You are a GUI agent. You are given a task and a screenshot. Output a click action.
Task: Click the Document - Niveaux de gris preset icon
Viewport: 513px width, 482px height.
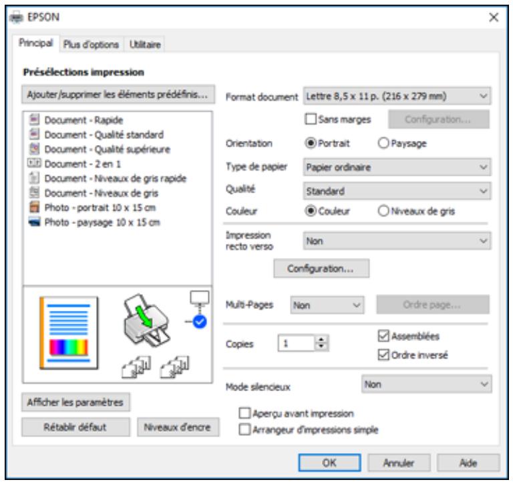(34, 193)
